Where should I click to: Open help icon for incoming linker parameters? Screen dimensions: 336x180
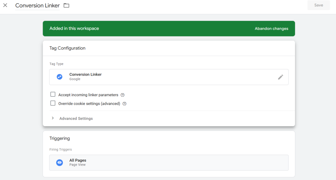(122, 95)
